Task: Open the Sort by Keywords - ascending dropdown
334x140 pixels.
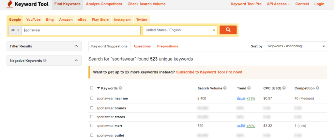Action: 296,46
